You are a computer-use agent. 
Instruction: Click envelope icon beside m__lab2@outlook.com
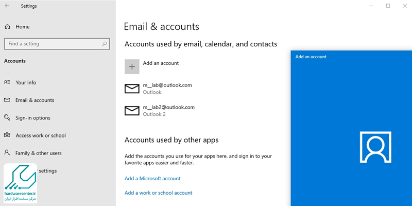coord(132,111)
